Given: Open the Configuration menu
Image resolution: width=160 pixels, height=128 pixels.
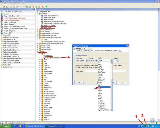Looking at the screenshot, I should (16, 4).
